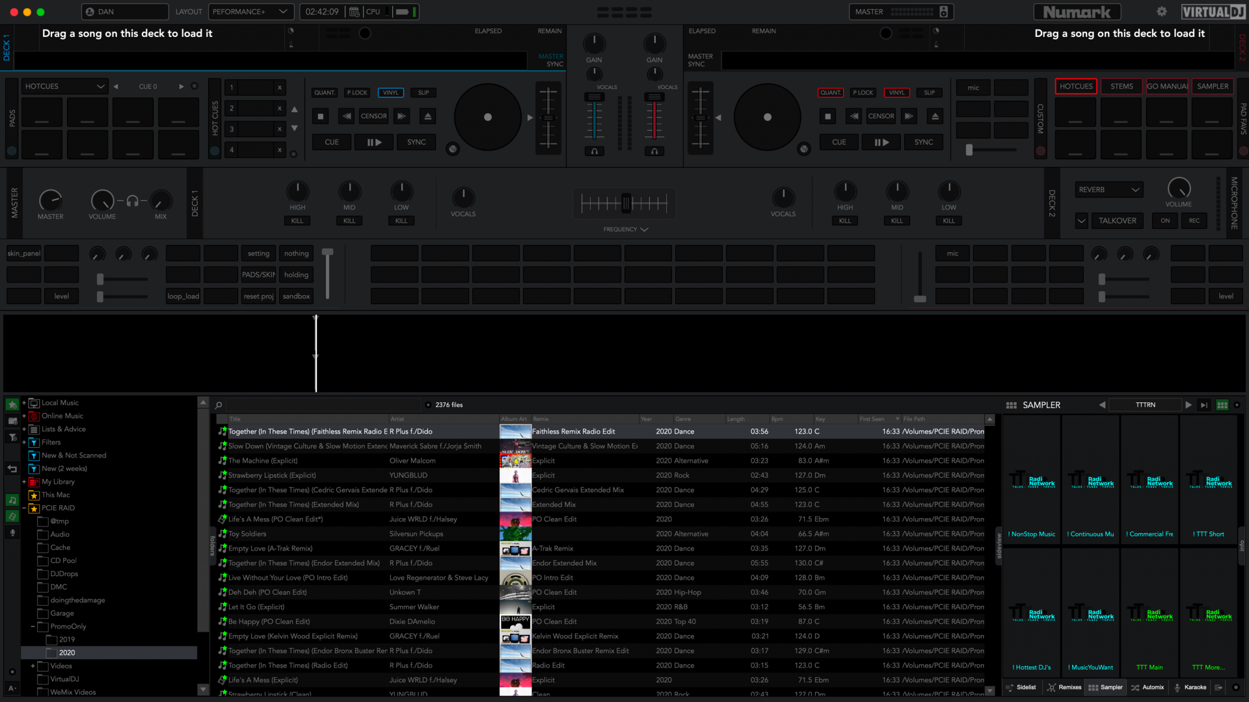Switch to the Remixes tab
Viewport: 1249px width, 702px height.
pyautogui.click(x=1064, y=688)
